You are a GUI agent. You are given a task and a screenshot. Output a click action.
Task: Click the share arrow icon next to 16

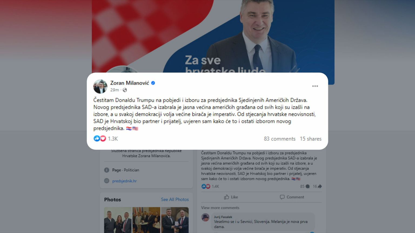(x=320, y=186)
